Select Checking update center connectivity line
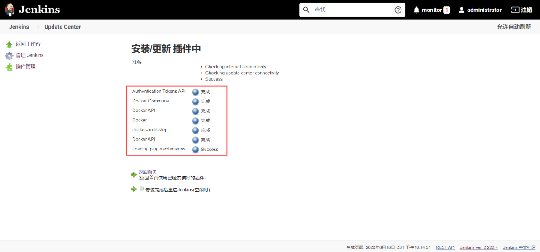The height and width of the screenshot is (252, 540). coord(242,73)
